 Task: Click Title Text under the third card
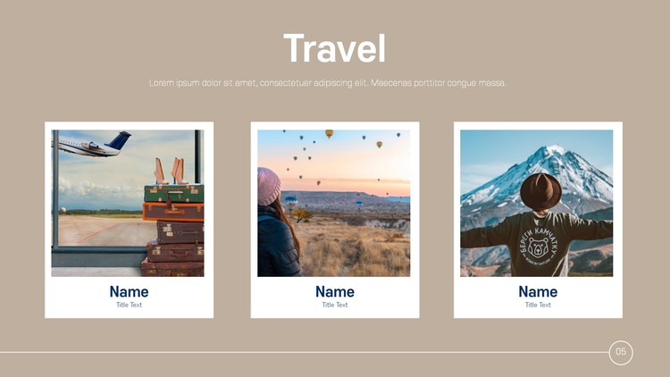[x=538, y=305]
